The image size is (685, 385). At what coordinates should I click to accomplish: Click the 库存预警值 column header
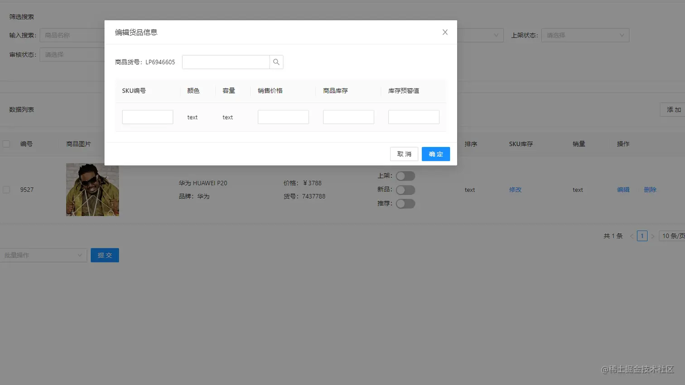404,90
